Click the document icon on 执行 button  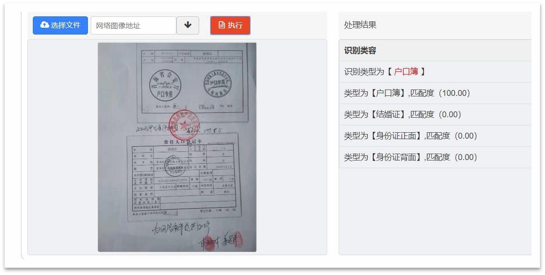pos(222,25)
